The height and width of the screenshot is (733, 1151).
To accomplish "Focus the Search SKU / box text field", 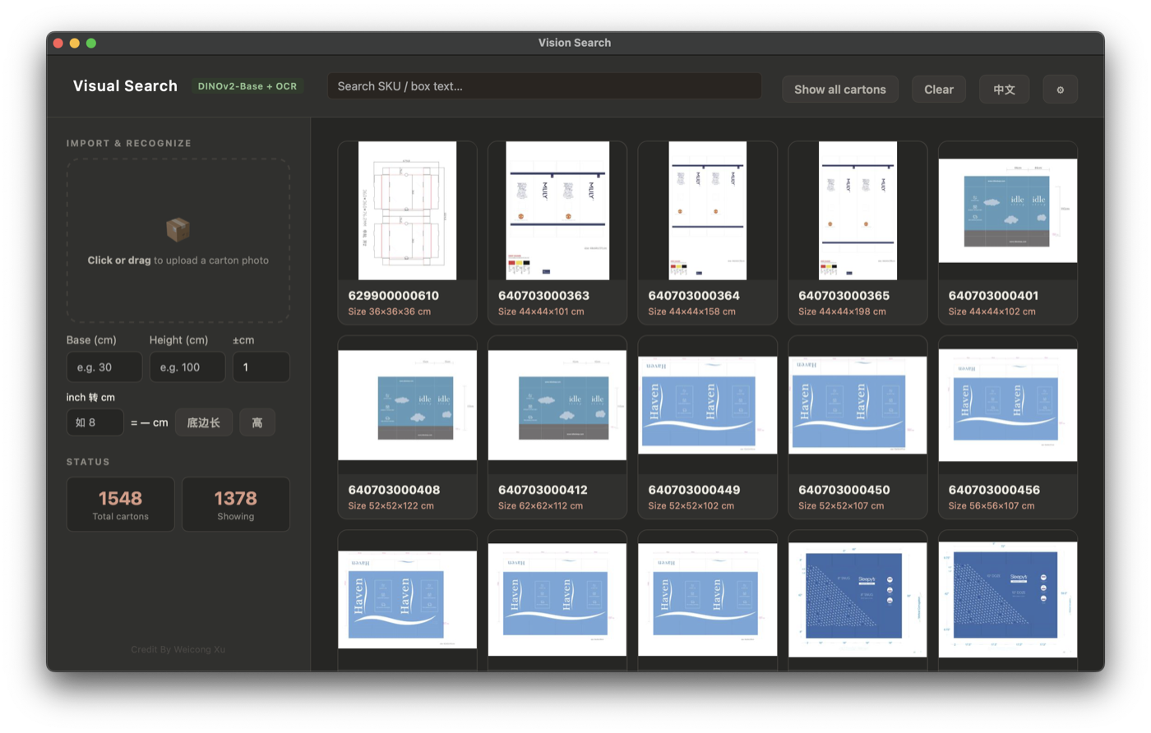I will click(x=544, y=86).
